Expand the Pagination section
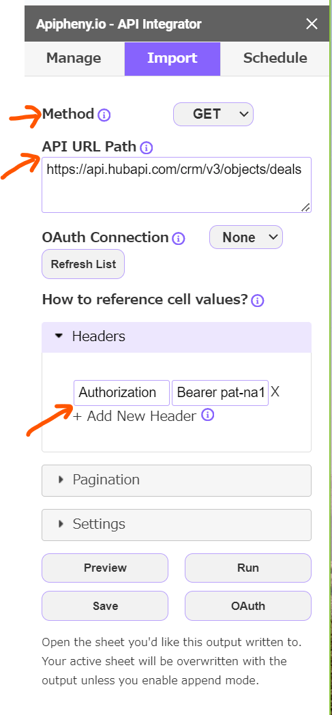Screen dimensions: 332x715 177,480
